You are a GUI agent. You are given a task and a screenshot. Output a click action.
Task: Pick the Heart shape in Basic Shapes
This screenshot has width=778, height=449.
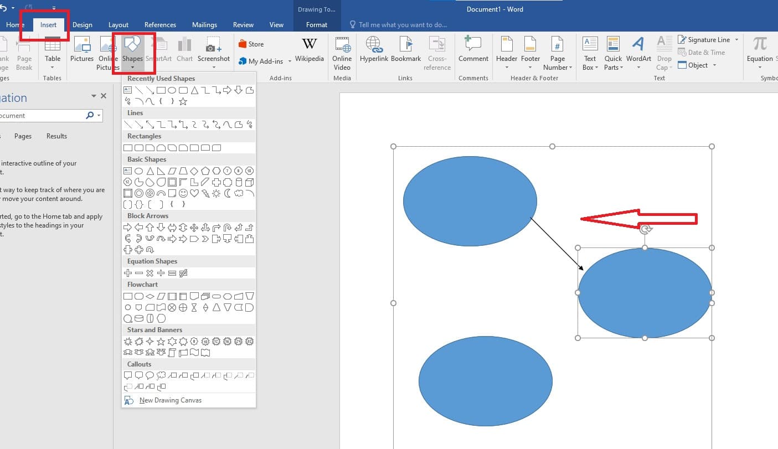pos(194,193)
